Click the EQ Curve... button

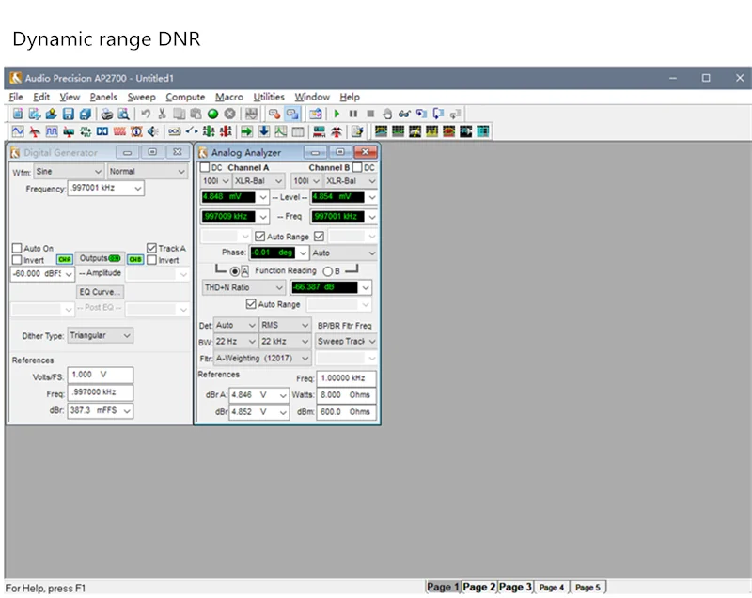click(x=100, y=292)
